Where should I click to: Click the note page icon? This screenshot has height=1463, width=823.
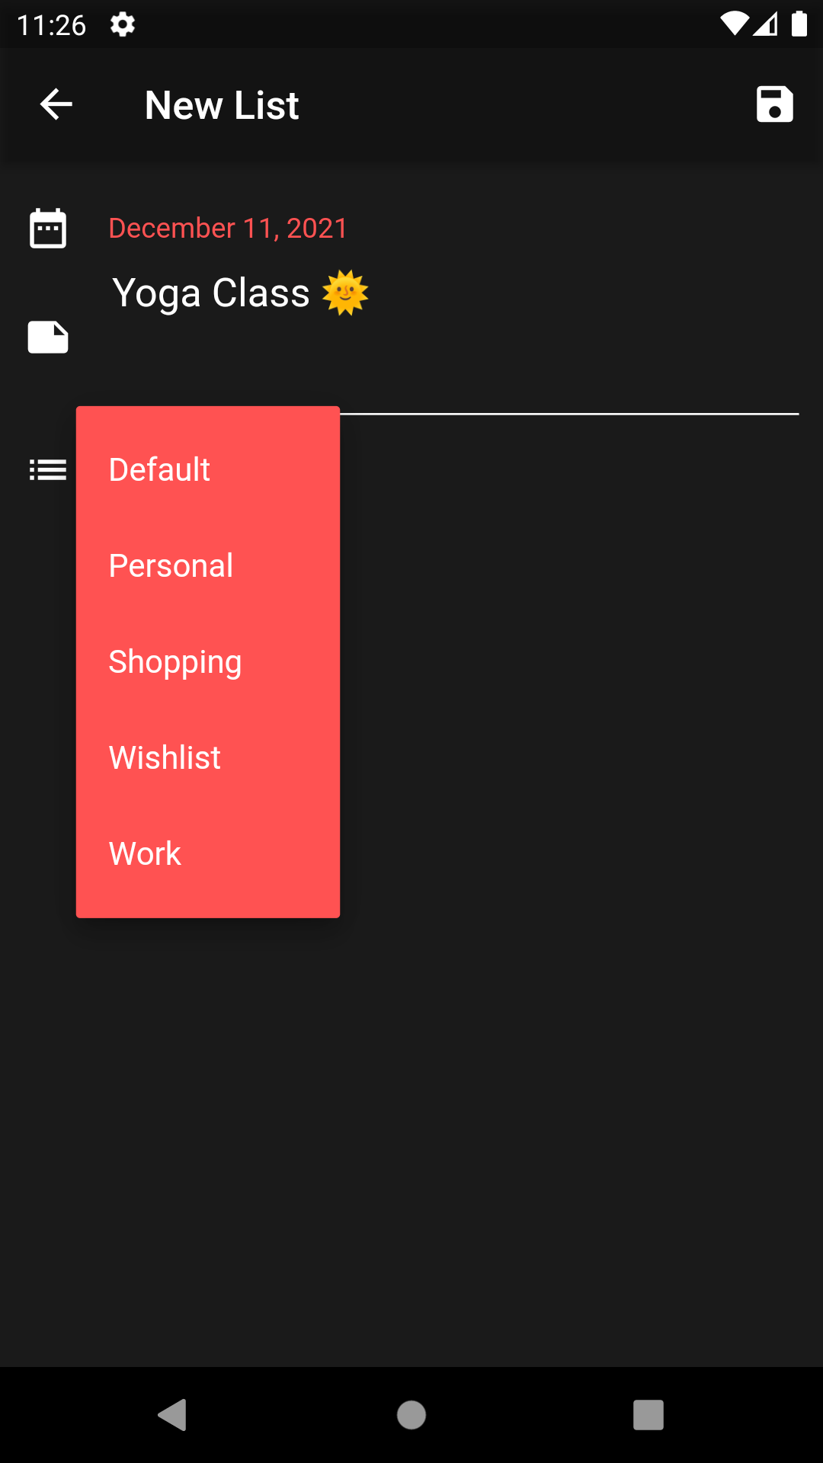click(x=48, y=336)
